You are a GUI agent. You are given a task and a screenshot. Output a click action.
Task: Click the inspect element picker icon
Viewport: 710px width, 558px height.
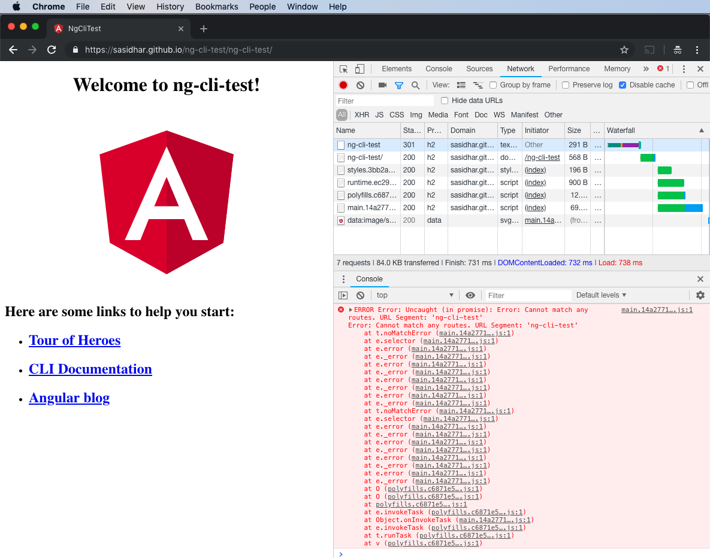[344, 69]
